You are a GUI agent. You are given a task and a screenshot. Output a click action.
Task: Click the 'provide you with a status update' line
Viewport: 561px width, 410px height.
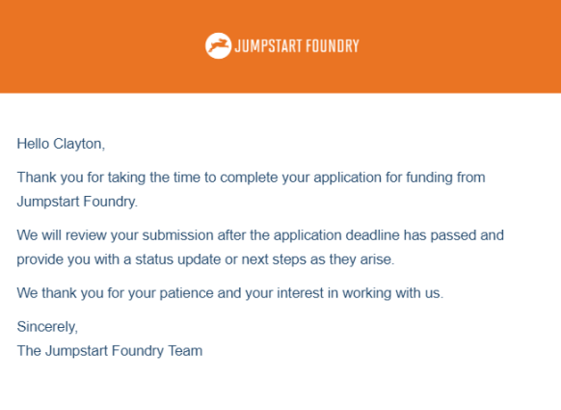[205, 260]
